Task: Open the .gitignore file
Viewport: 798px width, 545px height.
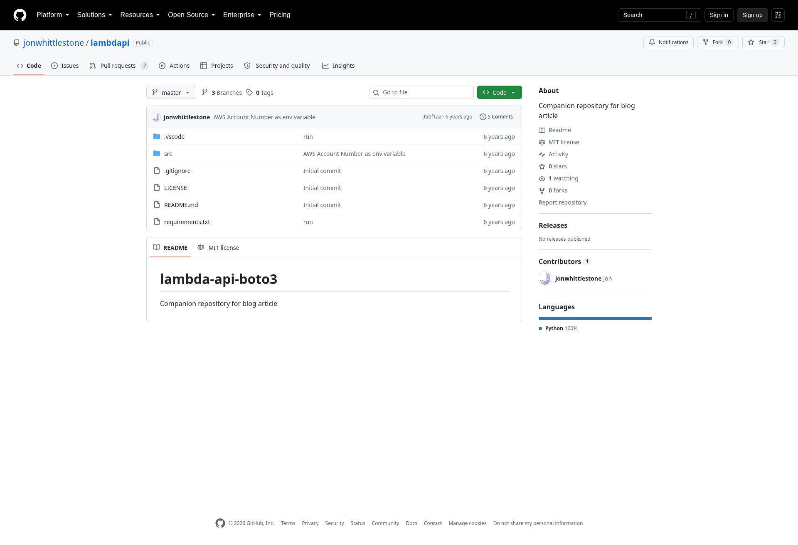Action: pyautogui.click(x=177, y=171)
